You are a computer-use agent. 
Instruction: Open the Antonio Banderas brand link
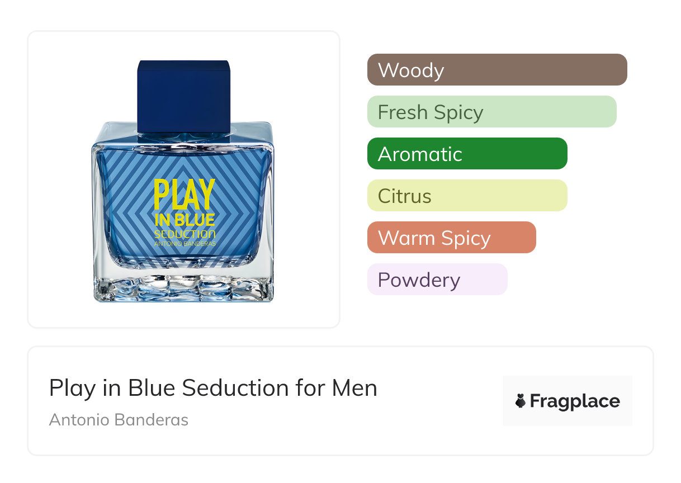click(x=119, y=420)
